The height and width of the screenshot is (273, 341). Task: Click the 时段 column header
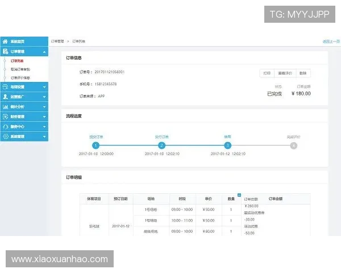point(182,198)
